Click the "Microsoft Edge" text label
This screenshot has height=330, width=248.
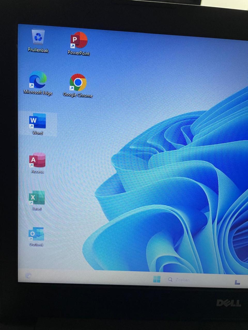point(38,92)
